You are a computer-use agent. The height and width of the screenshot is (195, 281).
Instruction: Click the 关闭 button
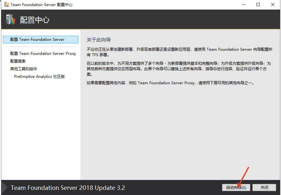(264, 188)
